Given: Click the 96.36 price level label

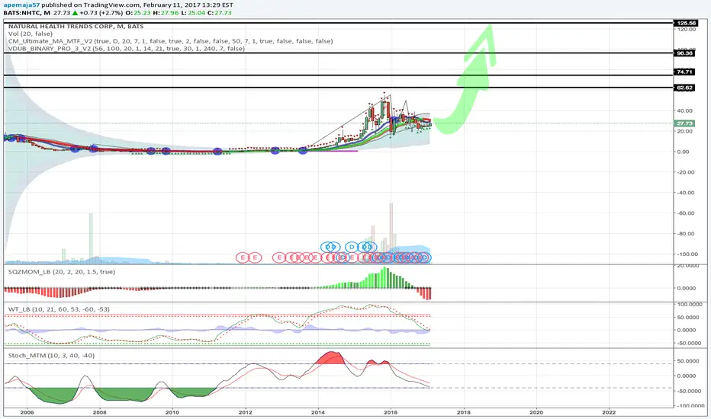Looking at the screenshot, I should (685, 53).
